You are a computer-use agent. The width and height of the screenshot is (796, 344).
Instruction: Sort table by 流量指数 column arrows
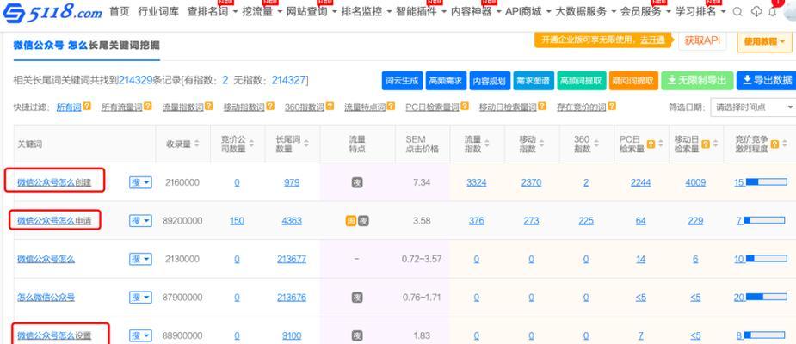coord(486,144)
